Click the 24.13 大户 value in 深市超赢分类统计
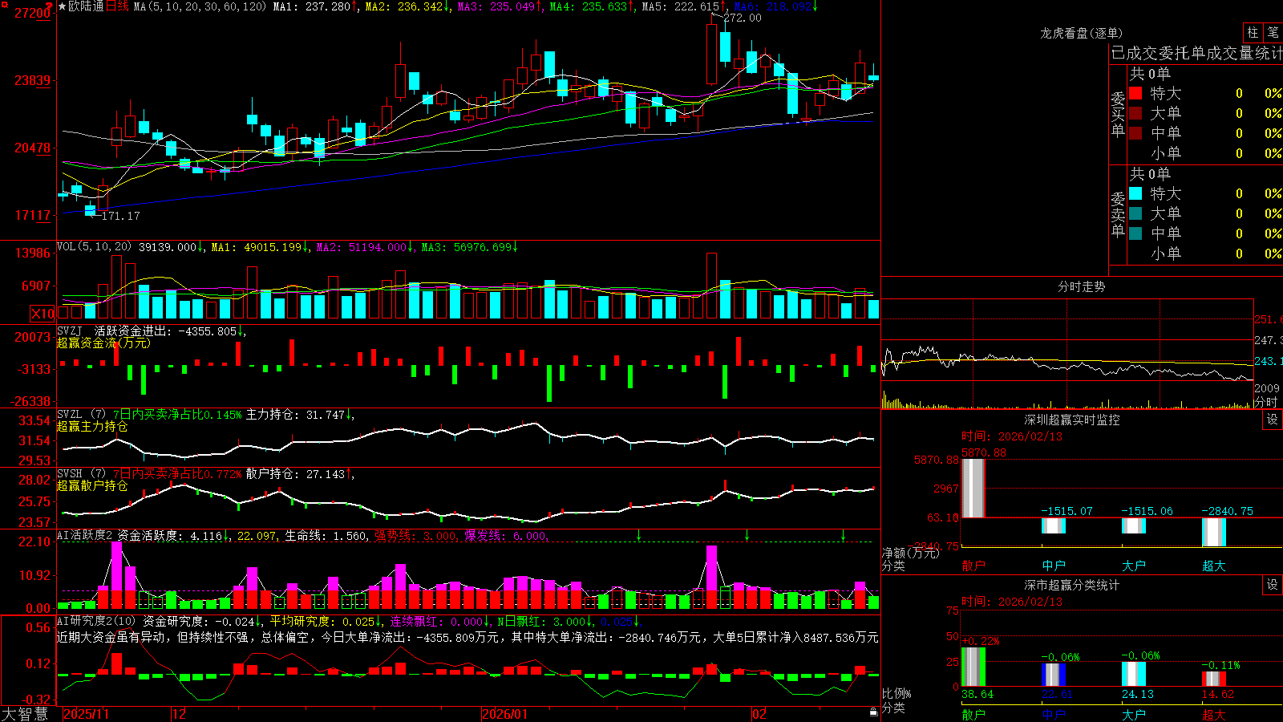 (x=1137, y=694)
